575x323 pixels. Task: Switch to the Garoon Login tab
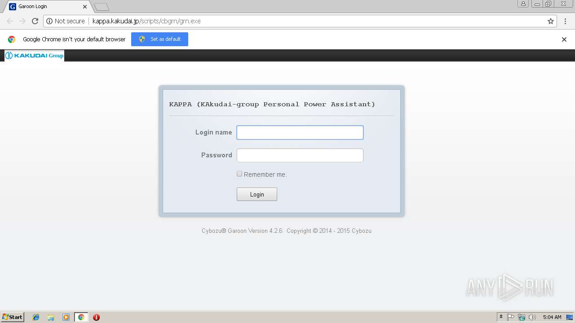tap(47, 7)
